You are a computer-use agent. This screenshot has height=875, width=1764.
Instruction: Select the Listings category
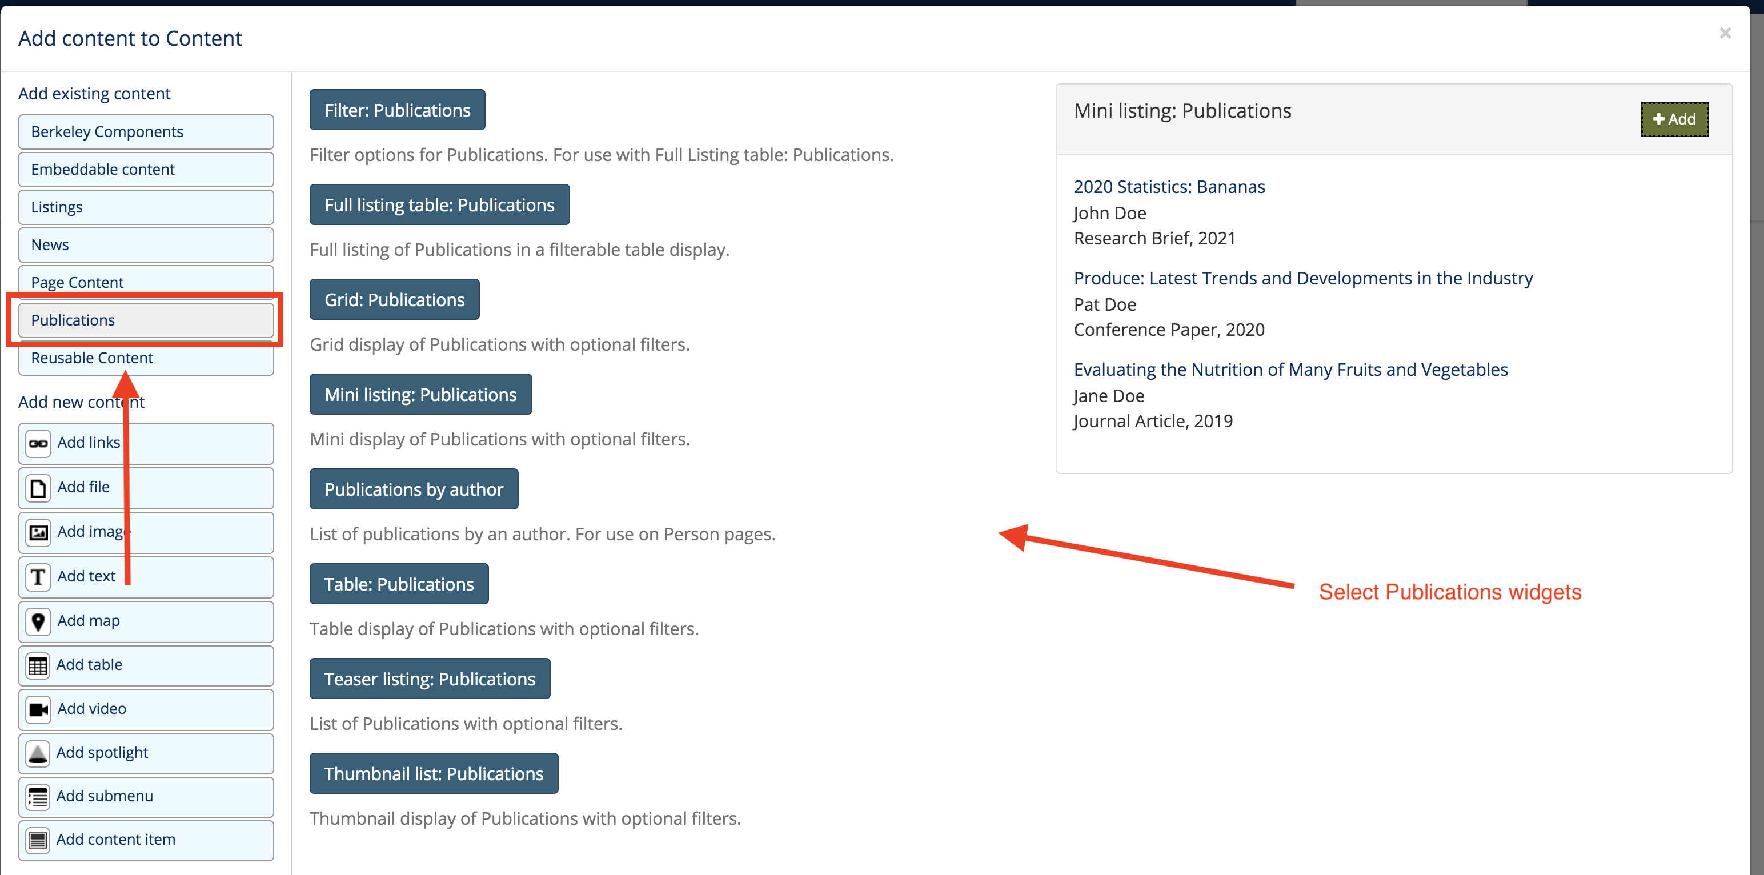[146, 207]
